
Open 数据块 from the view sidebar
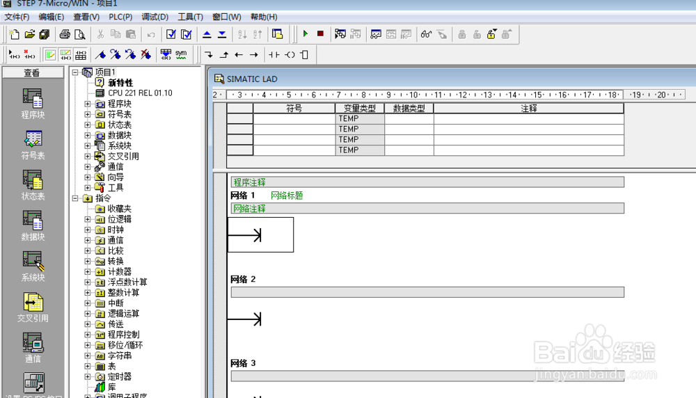pyautogui.click(x=33, y=226)
